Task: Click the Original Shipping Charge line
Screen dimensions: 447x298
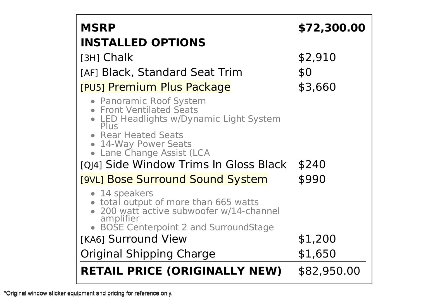Action: (x=148, y=254)
